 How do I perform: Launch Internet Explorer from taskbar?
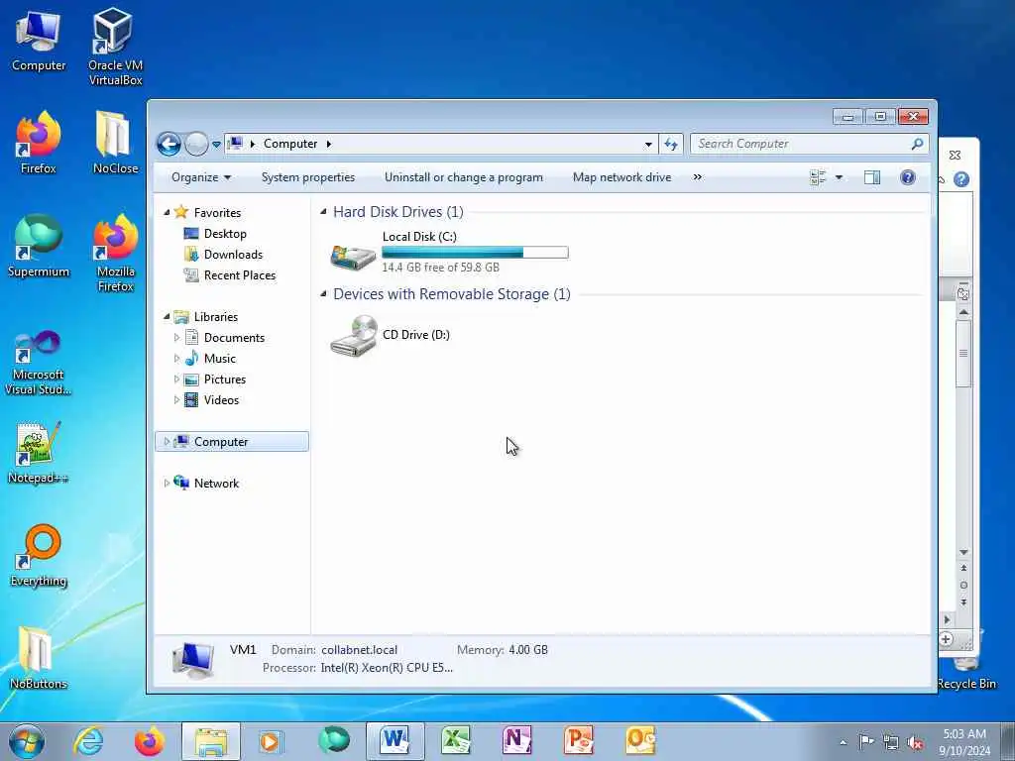[x=88, y=741]
